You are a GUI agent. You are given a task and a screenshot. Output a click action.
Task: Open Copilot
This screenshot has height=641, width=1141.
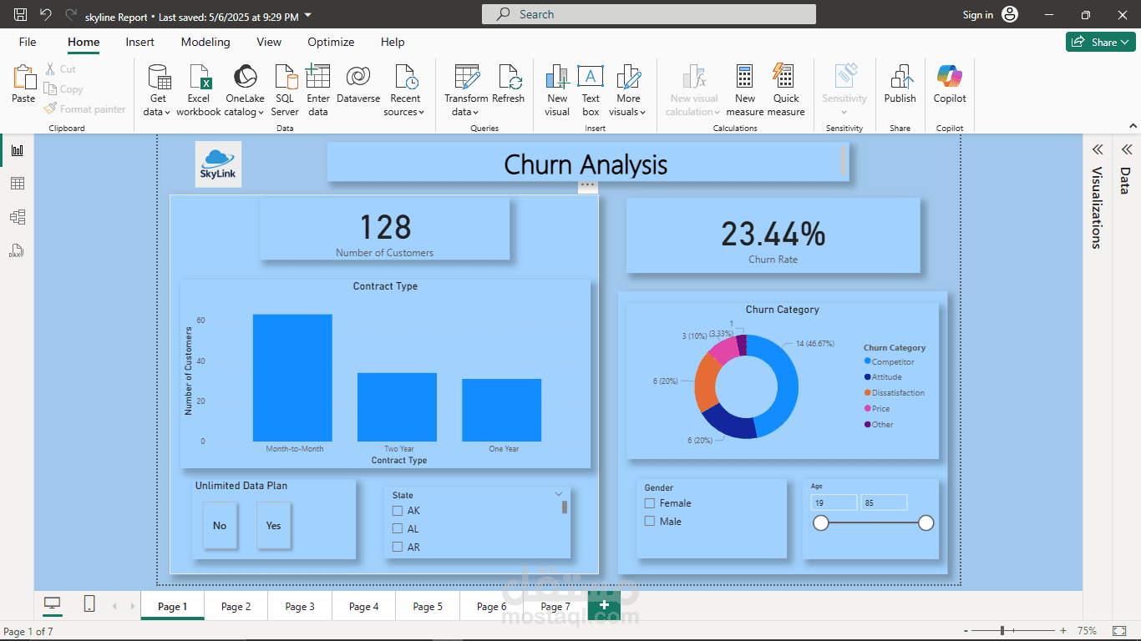point(950,84)
